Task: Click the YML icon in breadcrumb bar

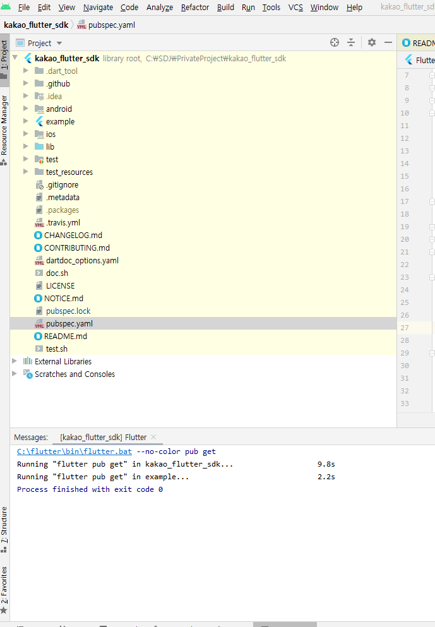Action: 81,25
